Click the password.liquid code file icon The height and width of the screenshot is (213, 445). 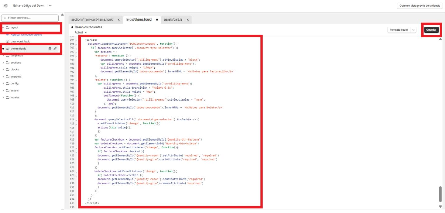click(8, 41)
